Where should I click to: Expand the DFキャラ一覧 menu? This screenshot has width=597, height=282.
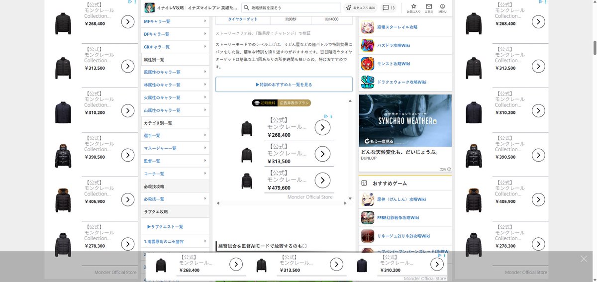pos(174,34)
